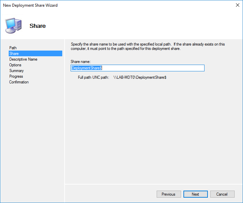Click the share name instruction paragraph
This screenshot has height=203, width=243.
[x=147, y=46]
